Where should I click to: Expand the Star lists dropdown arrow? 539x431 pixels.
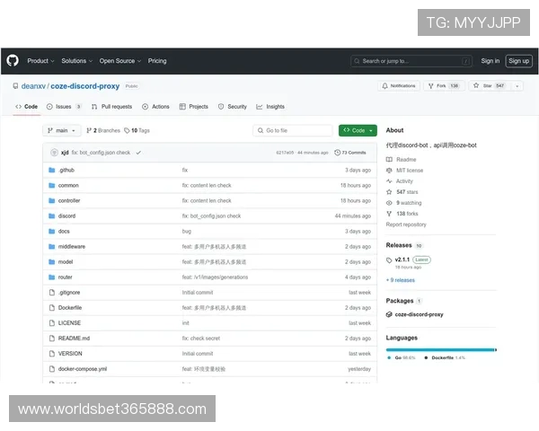tap(517, 86)
